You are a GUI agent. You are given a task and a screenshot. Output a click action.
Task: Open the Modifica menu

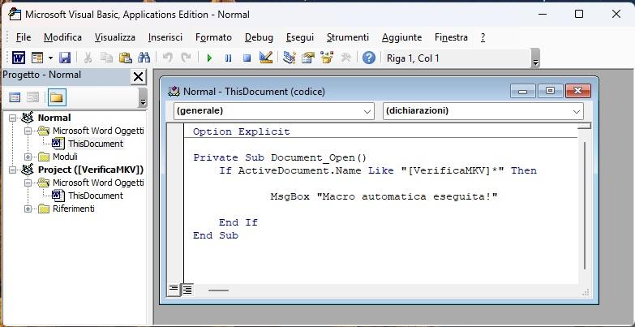pyautogui.click(x=62, y=37)
